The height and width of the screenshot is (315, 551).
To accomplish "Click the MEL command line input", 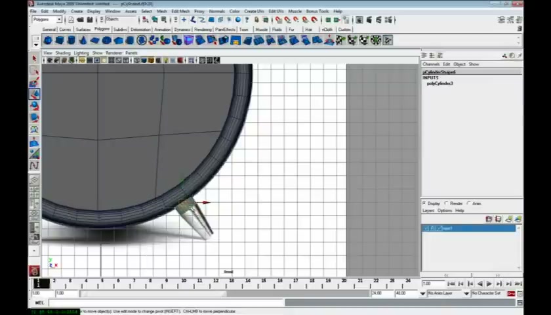I will [166, 303].
